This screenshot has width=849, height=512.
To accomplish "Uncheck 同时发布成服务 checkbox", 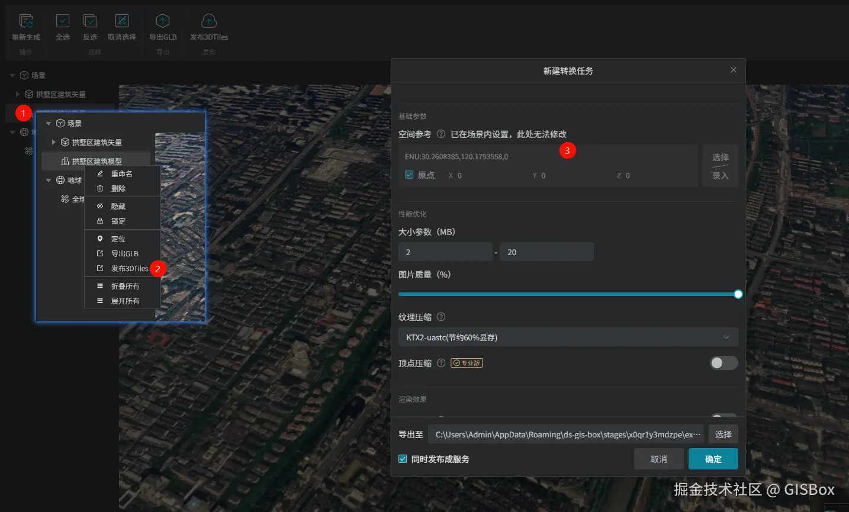I will point(403,459).
